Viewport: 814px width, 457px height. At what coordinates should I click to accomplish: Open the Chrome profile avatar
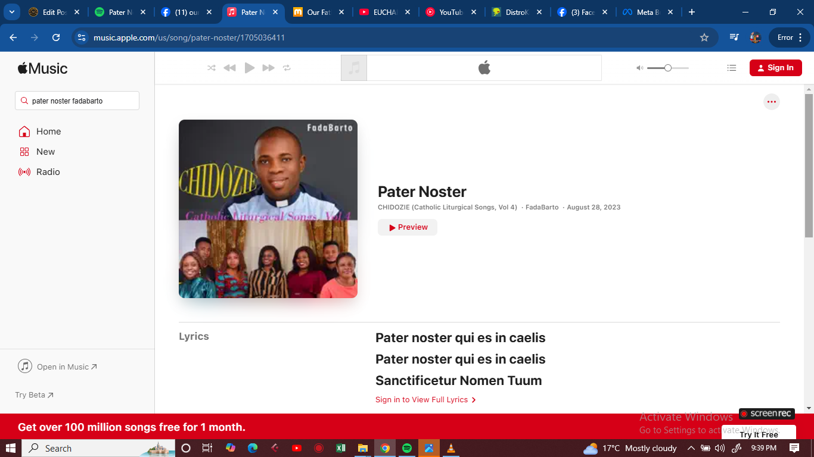pos(756,37)
